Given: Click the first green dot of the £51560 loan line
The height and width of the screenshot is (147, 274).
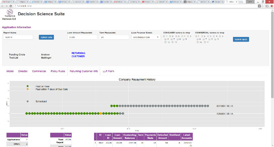Looking at the screenshot, I should pos(112,106).
